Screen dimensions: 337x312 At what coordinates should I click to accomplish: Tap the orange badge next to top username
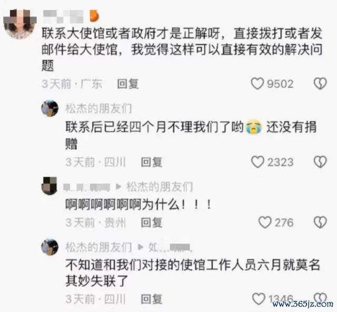tap(94, 16)
